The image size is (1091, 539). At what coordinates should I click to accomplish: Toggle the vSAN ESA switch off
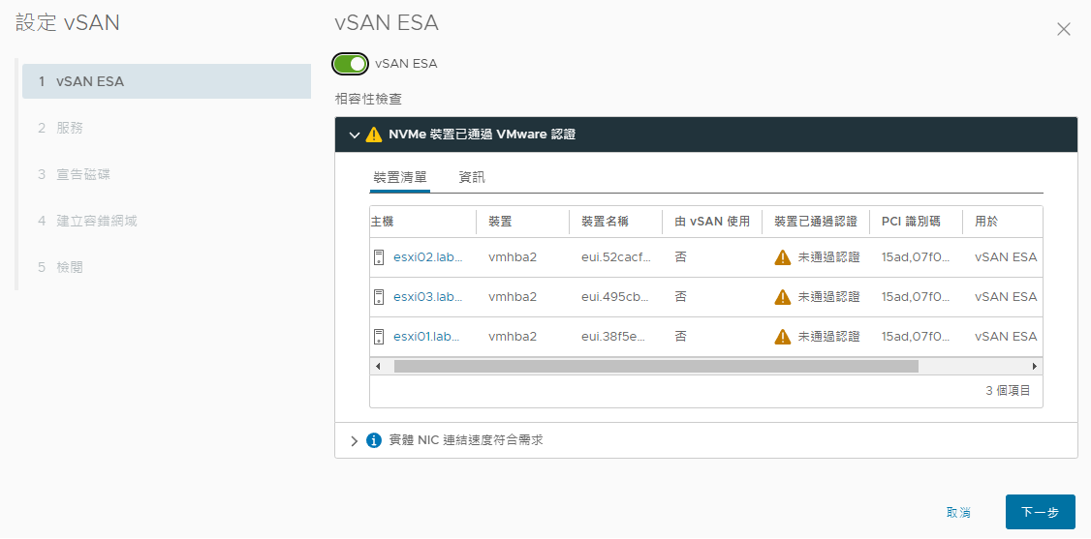pos(350,64)
